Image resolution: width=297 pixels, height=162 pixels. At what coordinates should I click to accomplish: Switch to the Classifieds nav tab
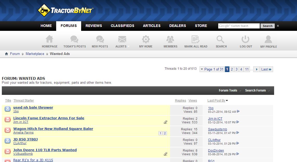(122, 26)
